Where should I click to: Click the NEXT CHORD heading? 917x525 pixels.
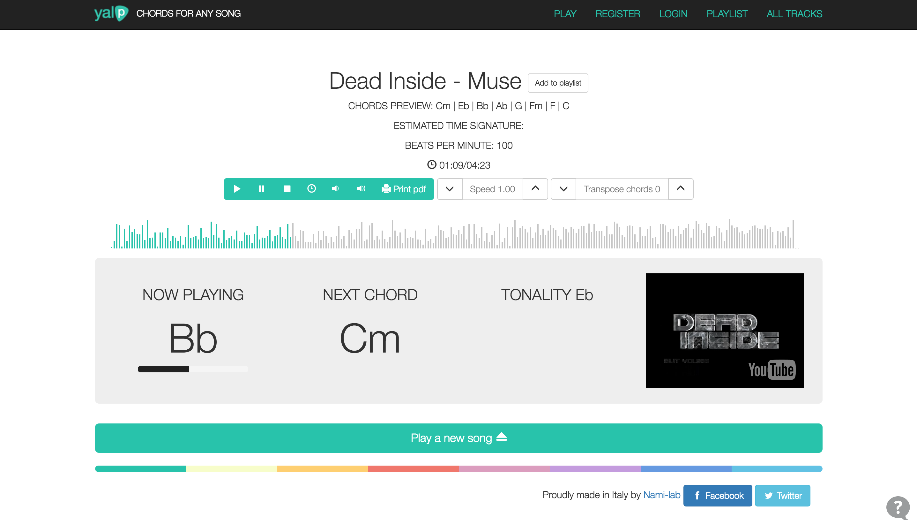click(370, 295)
